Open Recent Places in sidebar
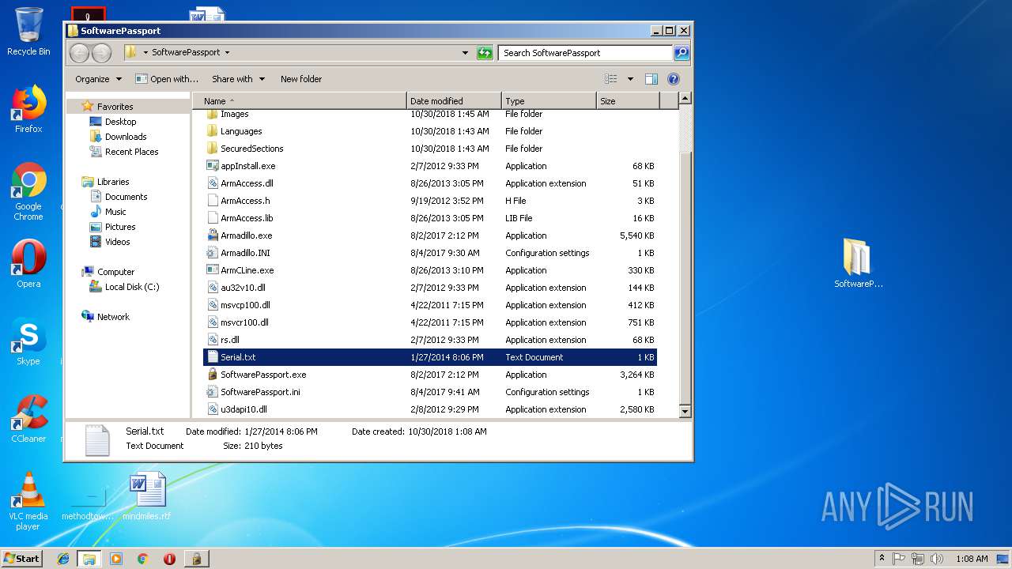This screenshot has height=569, width=1012. tap(131, 152)
